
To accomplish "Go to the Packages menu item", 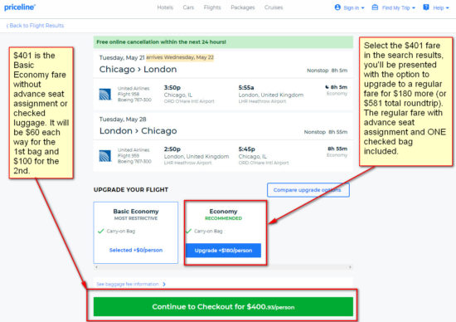I will tap(243, 7).
